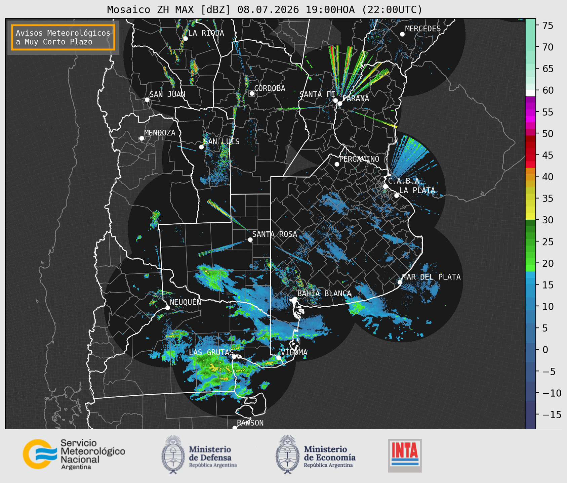Pick the magenta 55 dBZ colorbar segment
The width and height of the screenshot is (567, 483).
tap(530, 113)
